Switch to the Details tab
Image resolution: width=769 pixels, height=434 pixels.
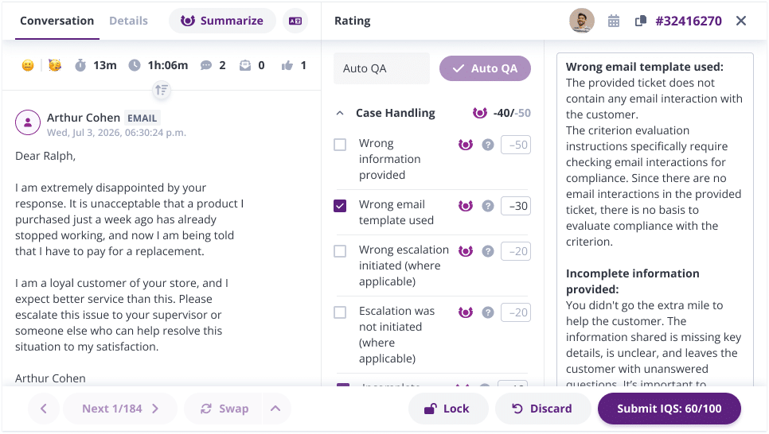(x=128, y=21)
